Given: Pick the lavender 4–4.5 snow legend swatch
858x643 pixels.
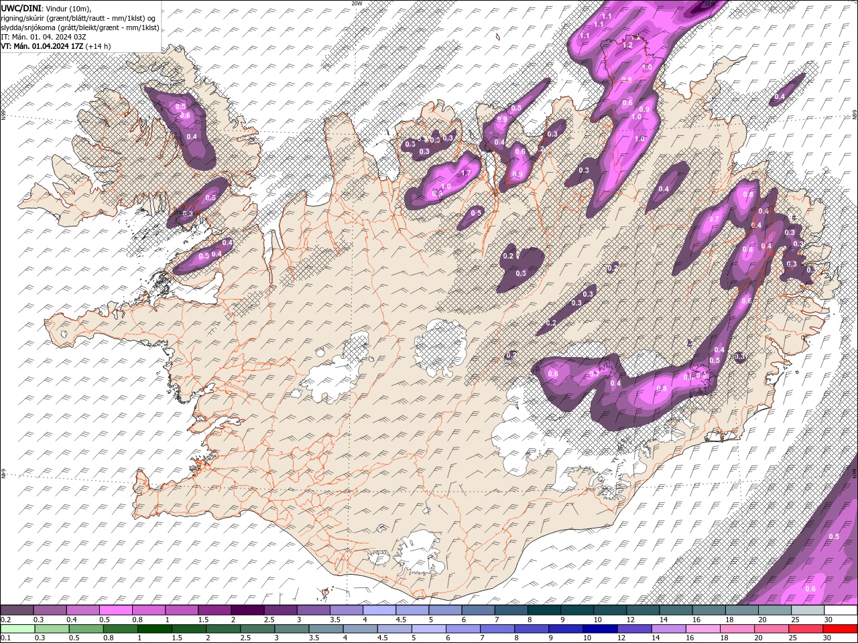Looking at the screenshot, I should tap(379, 610).
